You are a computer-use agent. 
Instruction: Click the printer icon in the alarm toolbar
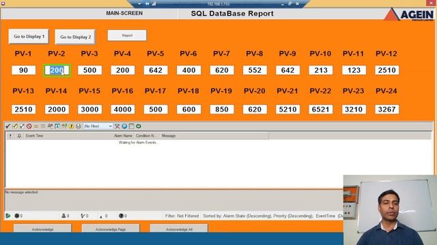point(79,127)
